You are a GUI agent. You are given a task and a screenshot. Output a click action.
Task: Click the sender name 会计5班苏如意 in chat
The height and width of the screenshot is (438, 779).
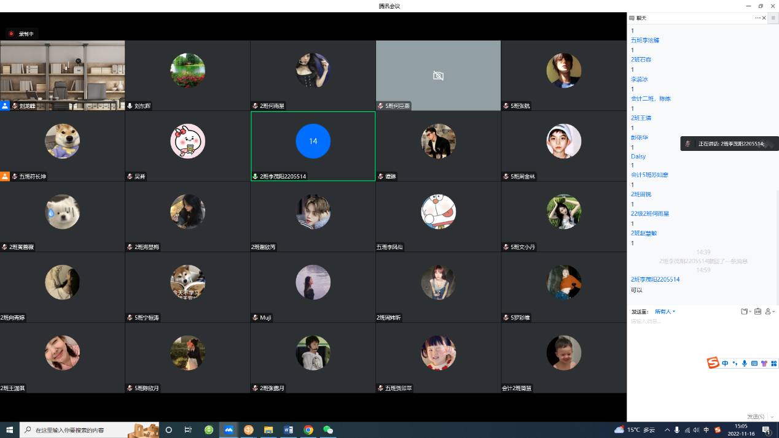649,175
